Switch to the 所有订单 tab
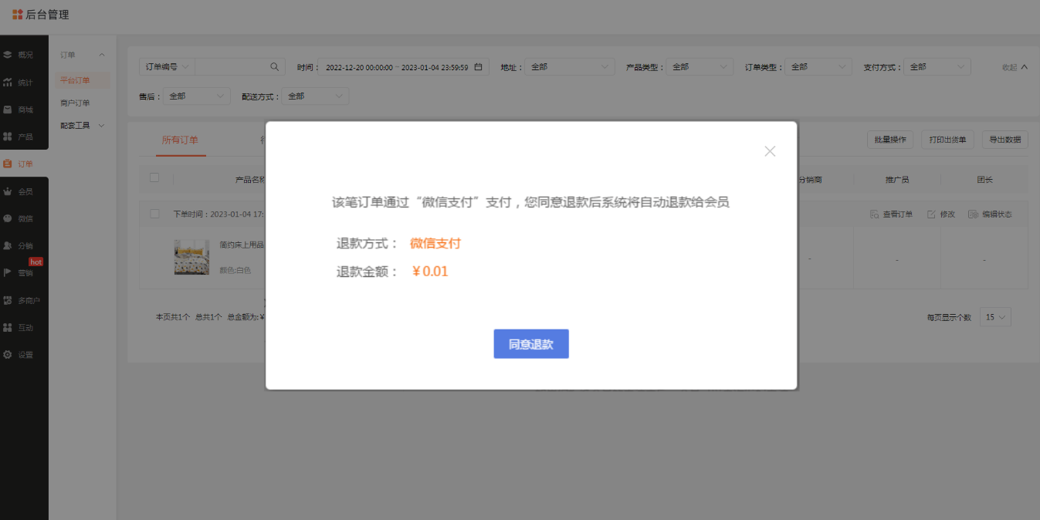The width and height of the screenshot is (1040, 520). tap(180, 140)
